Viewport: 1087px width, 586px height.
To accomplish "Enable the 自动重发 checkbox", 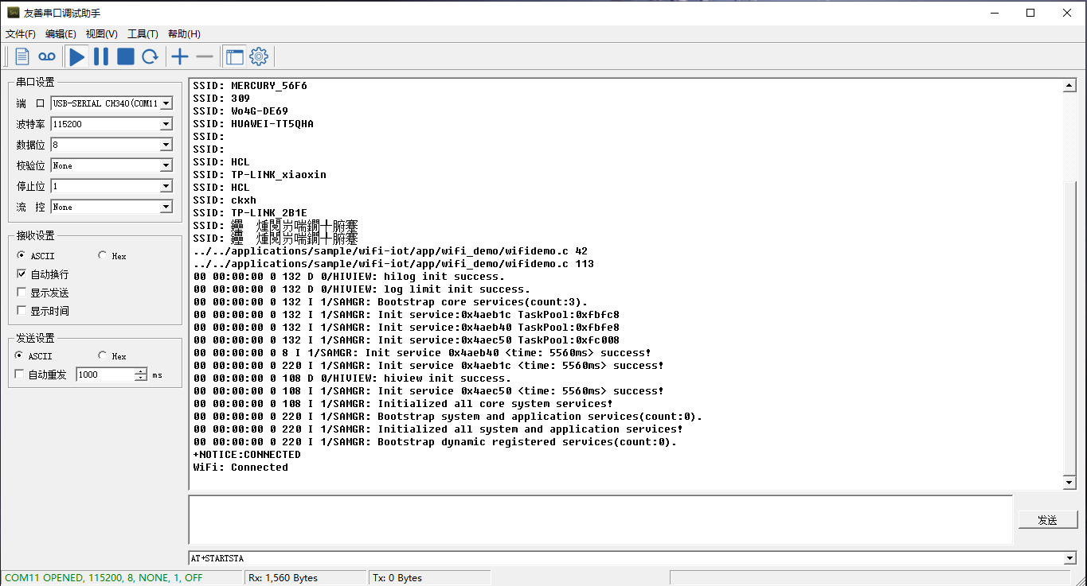I will (x=41, y=374).
